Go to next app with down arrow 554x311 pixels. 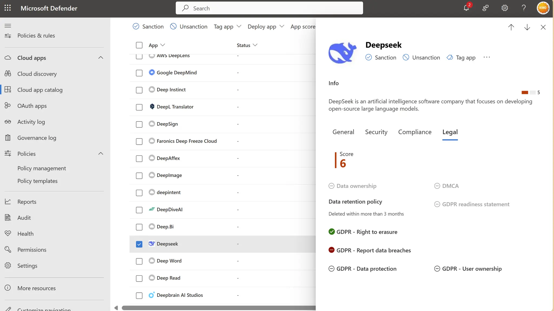527,27
